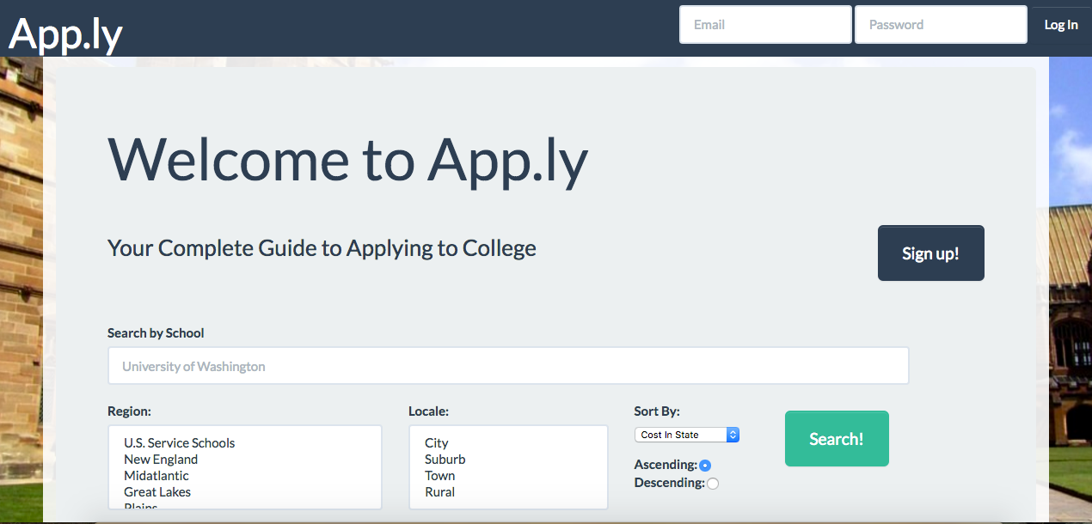Select U.S. Service Schools region
Image resolution: width=1092 pixels, height=524 pixels.
[x=179, y=443]
